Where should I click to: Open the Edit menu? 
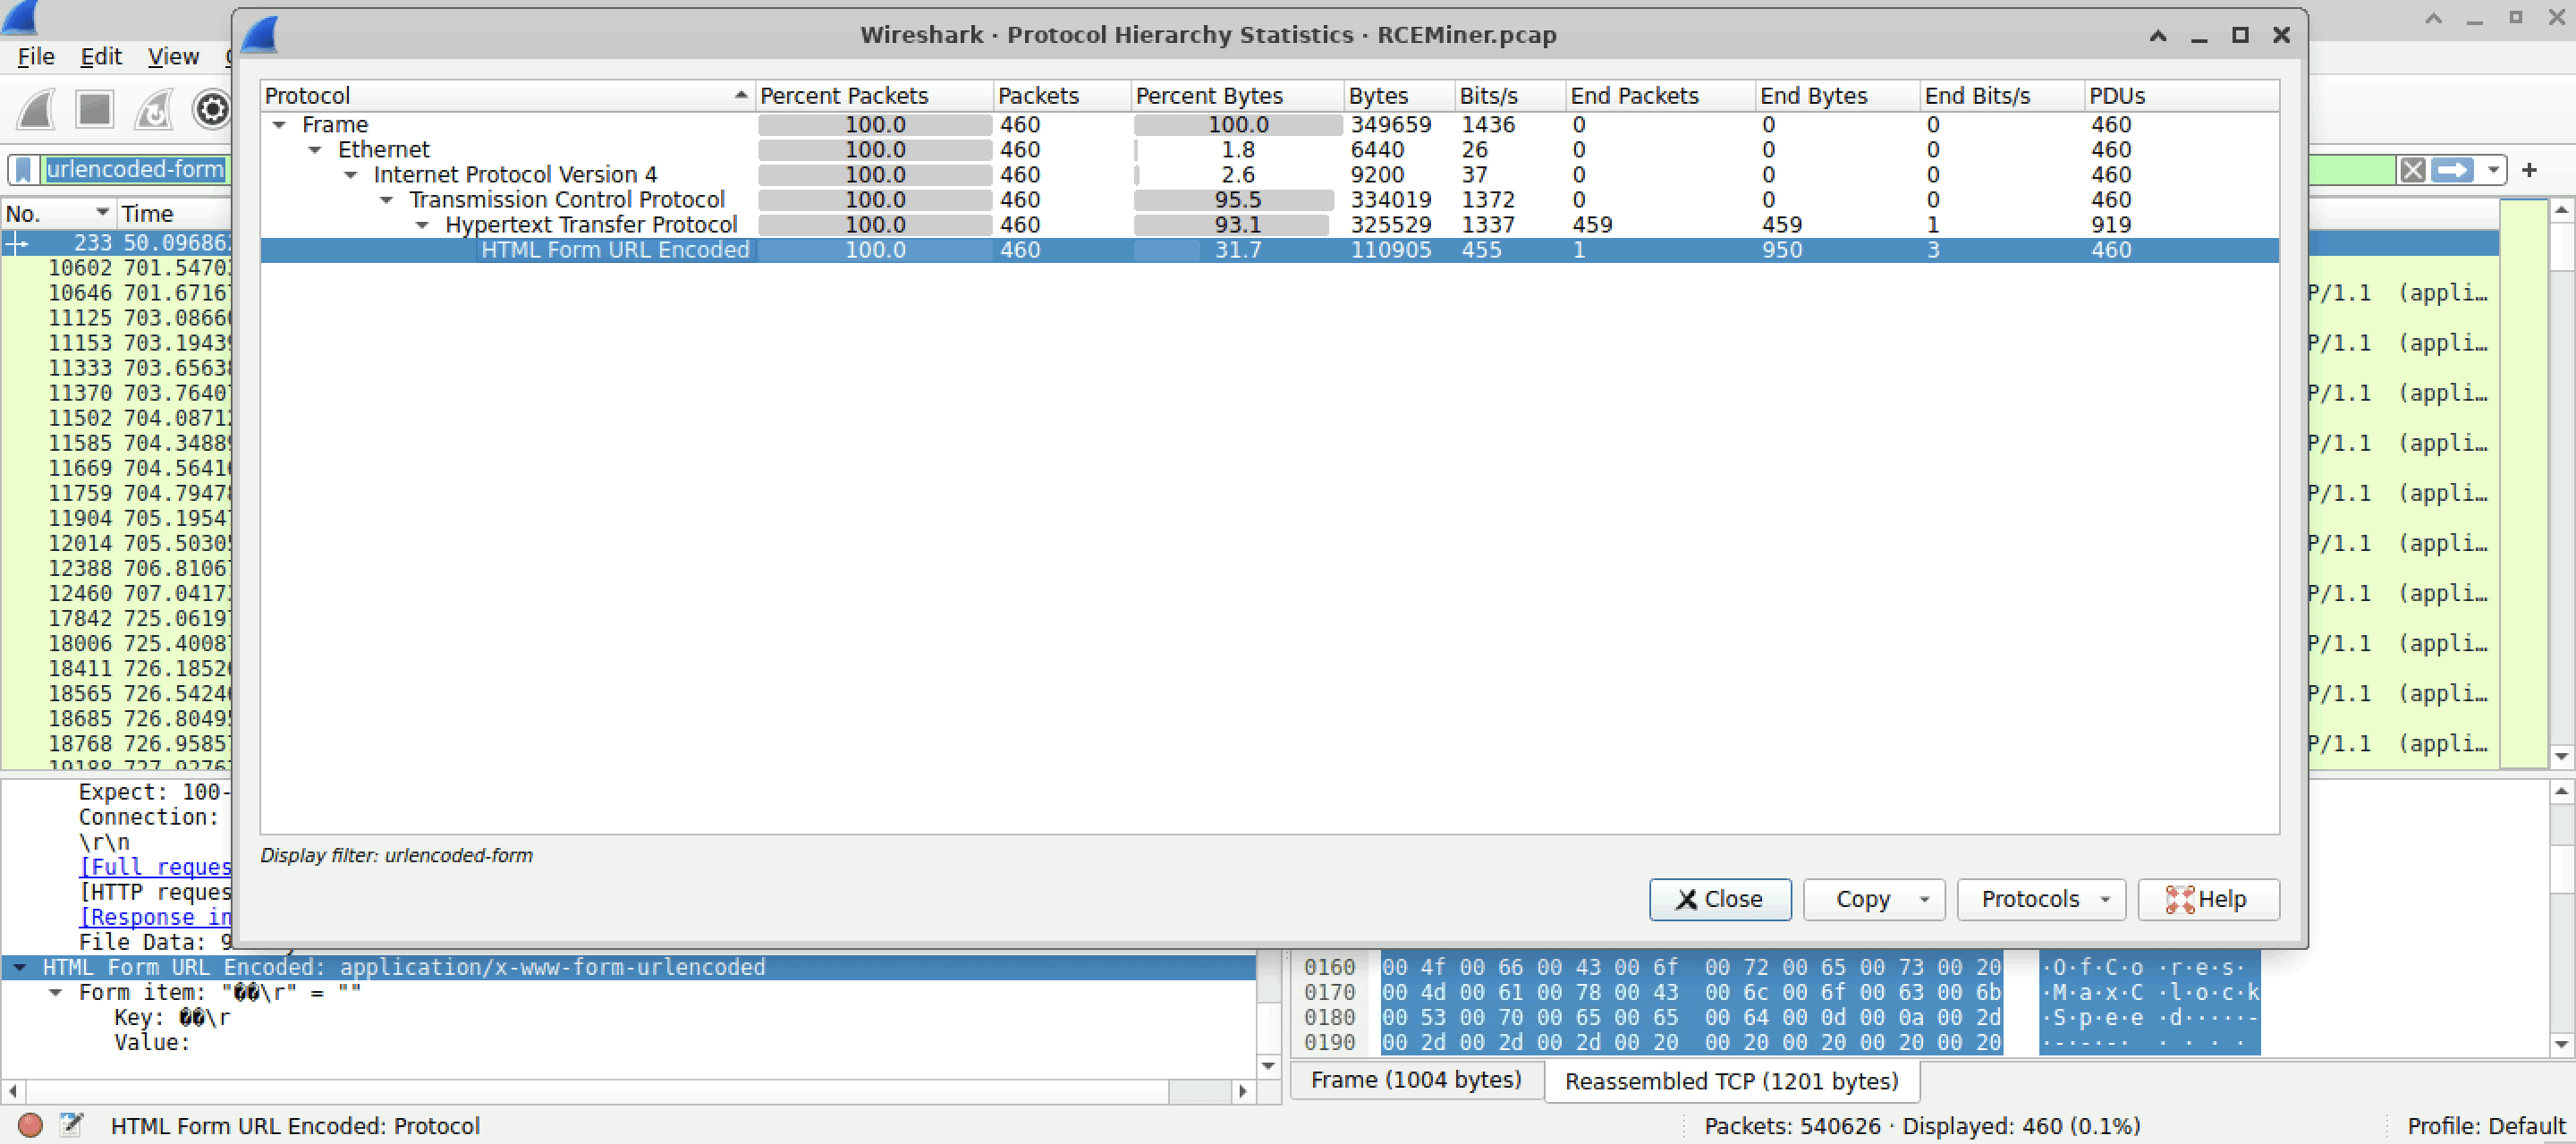coord(101,56)
